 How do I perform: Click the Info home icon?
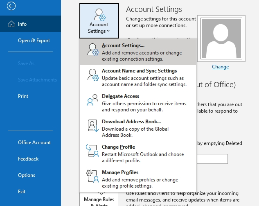tap(11, 24)
